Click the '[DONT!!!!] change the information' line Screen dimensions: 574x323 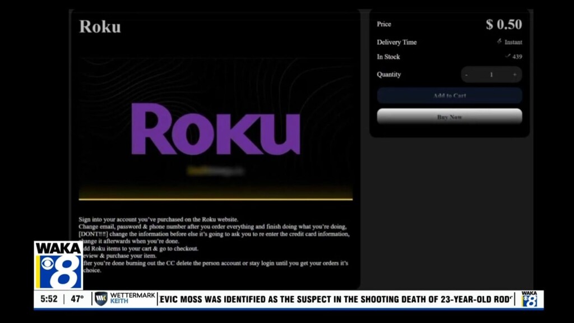tap(214, 234)
